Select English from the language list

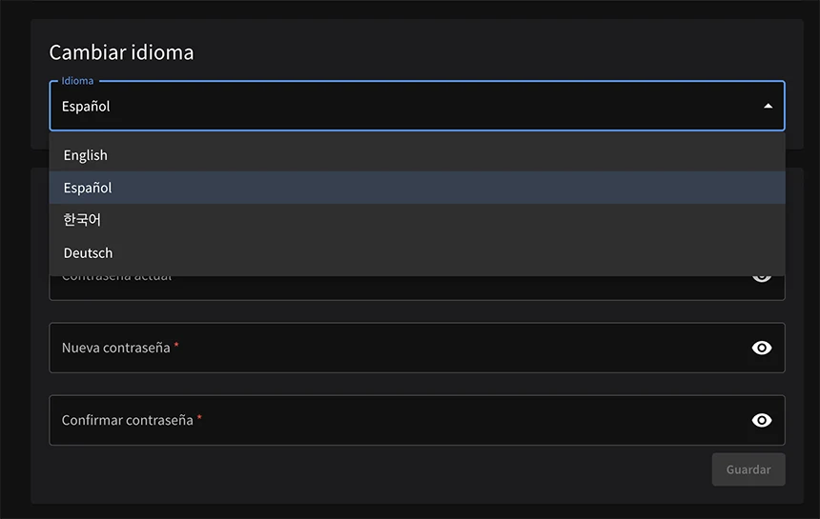[86, 155]
